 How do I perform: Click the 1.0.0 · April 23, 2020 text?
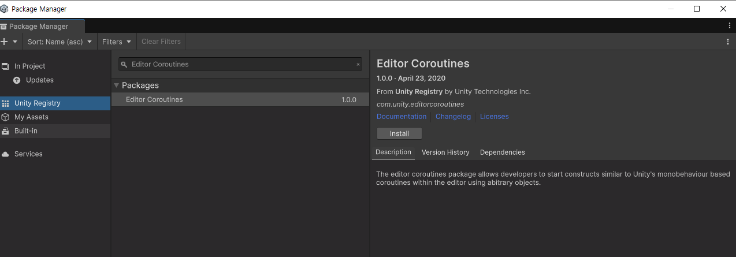[411, 79]
